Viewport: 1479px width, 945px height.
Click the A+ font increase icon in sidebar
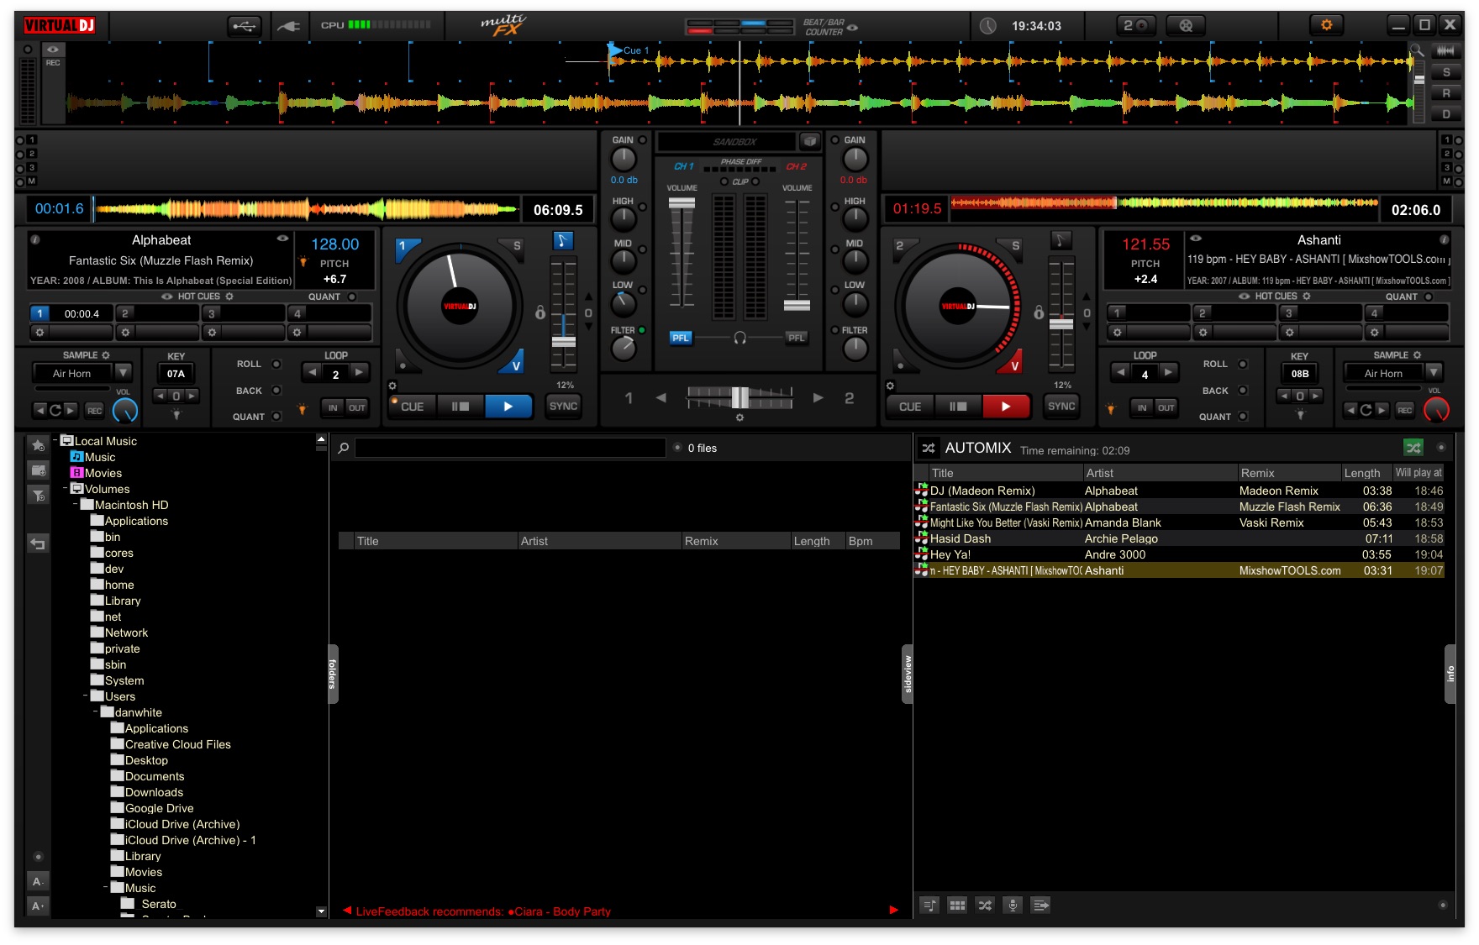[38, 906]
